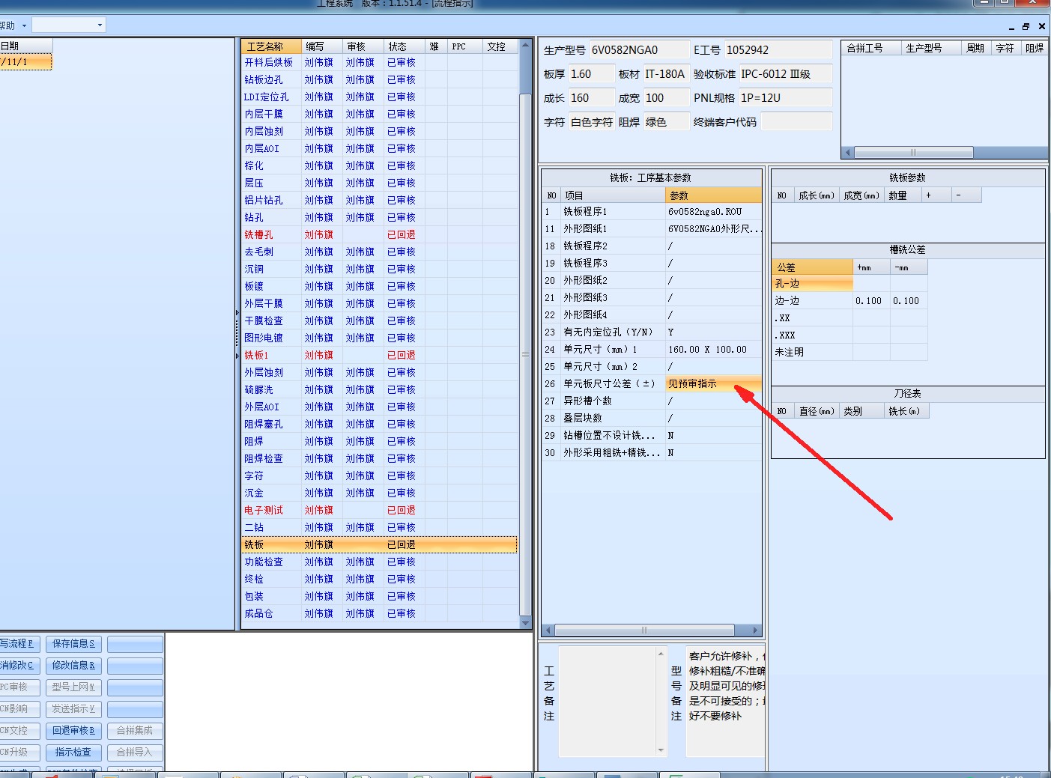Click the 发送指示V button
Image resolution: width=1051 pixels, height=778 pixels.
(x=73, y=709)
